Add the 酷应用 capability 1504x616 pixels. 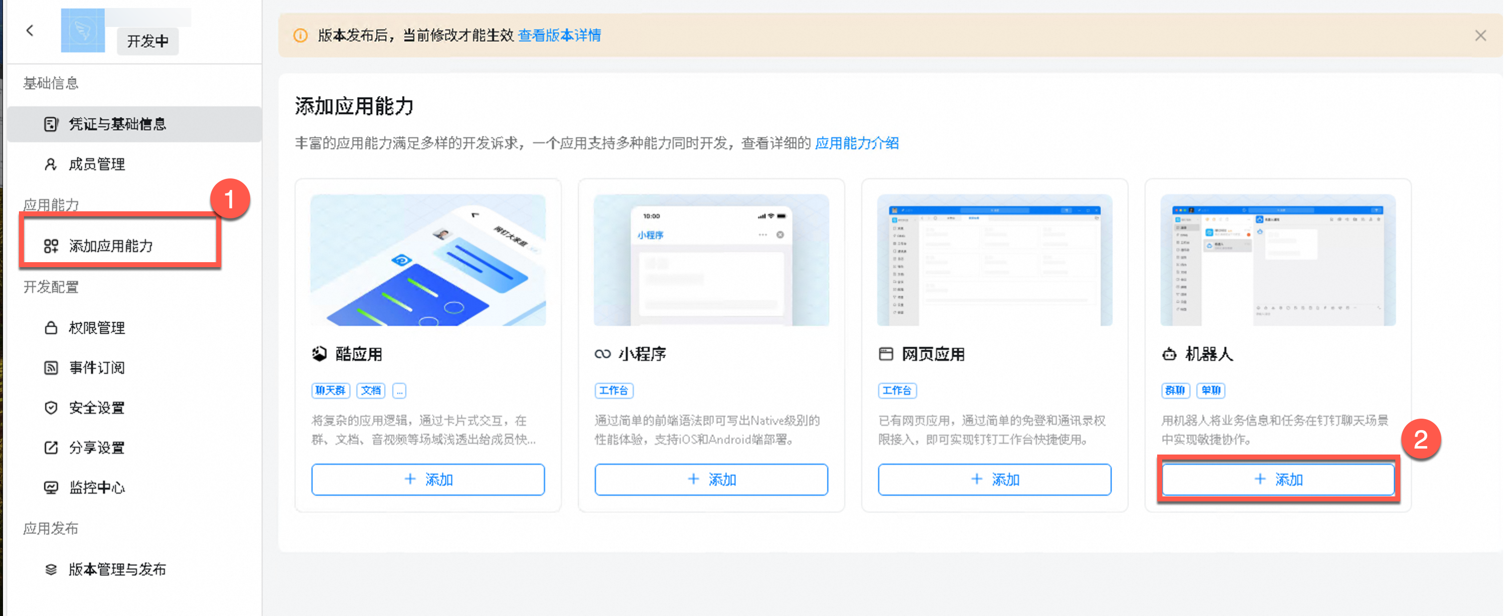(x=428, y=479)
